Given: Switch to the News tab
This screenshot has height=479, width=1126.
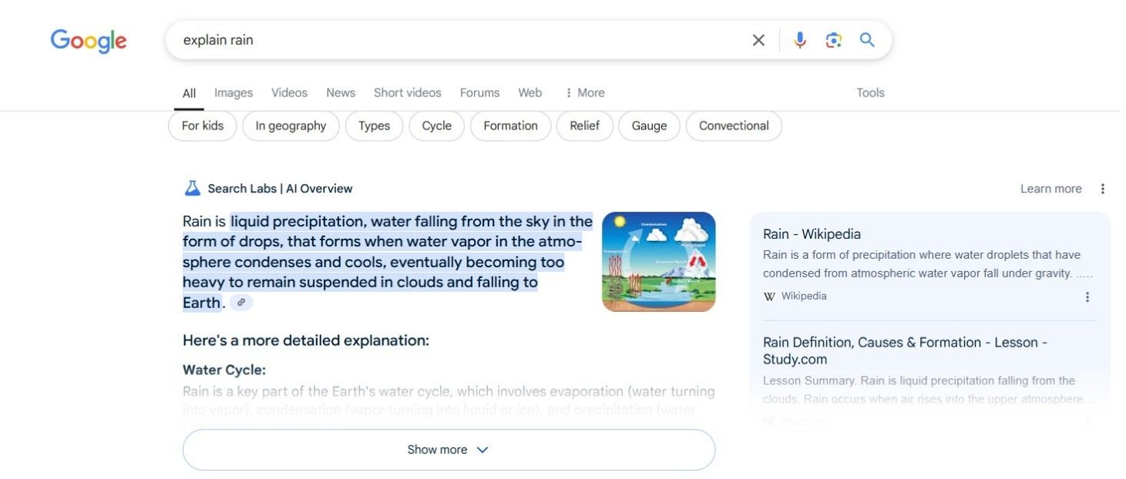Looking at the screenshot, I should 341,93.
